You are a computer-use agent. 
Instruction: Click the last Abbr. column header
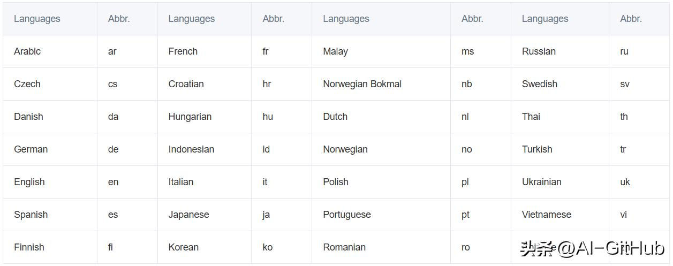(631, 19)
